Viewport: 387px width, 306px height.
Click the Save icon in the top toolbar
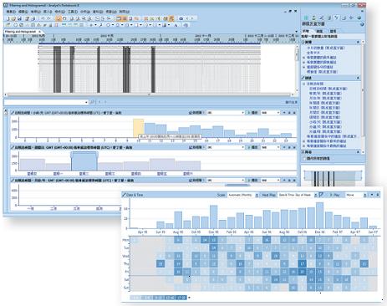pos(19,18)
